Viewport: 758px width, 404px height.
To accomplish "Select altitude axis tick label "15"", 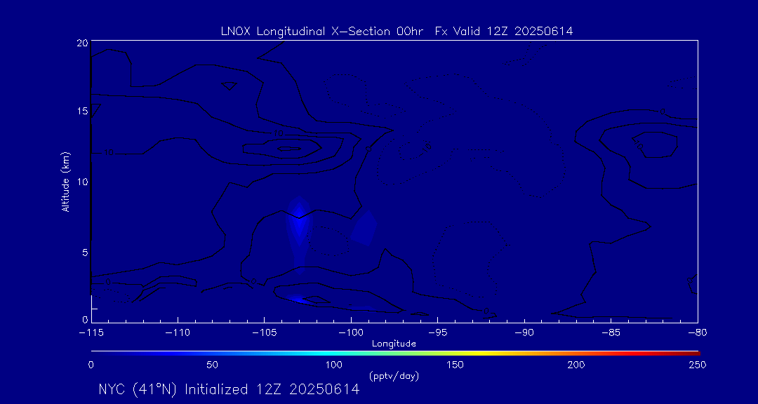I will click(82, 111).
